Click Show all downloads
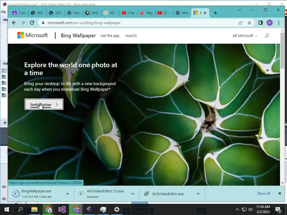The image size is (287, 215). click(263, 193)
